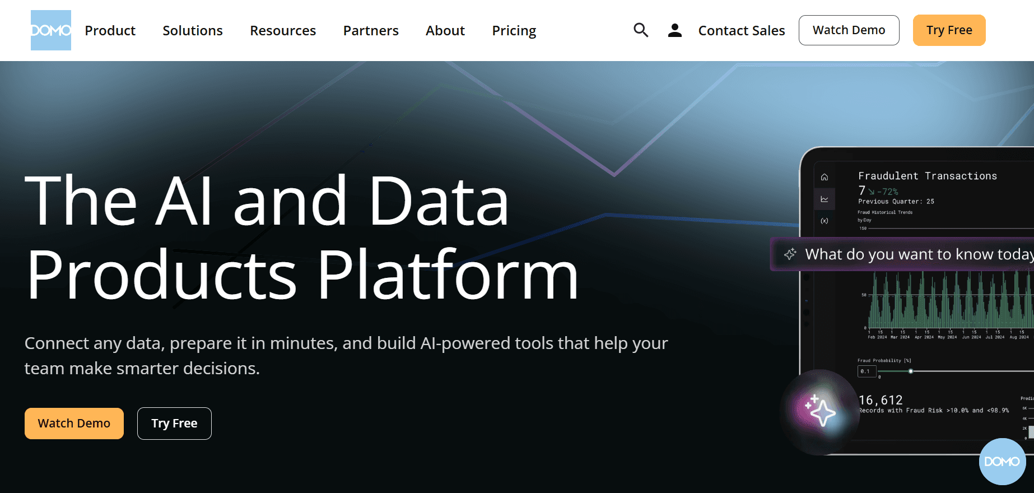Click the green fraud trends bar chart
This screenshot has height=493, width=1034.
pyautogui.click(x=951, y=300)
